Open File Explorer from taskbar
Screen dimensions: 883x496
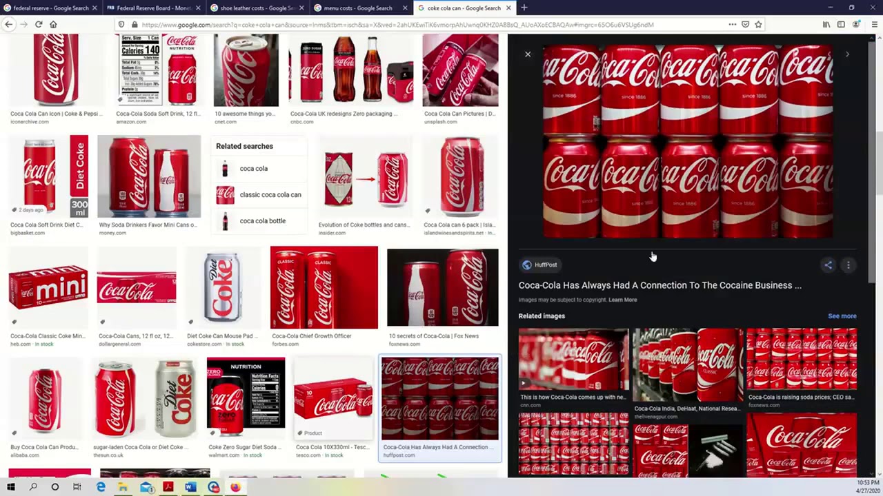[123, 487]
